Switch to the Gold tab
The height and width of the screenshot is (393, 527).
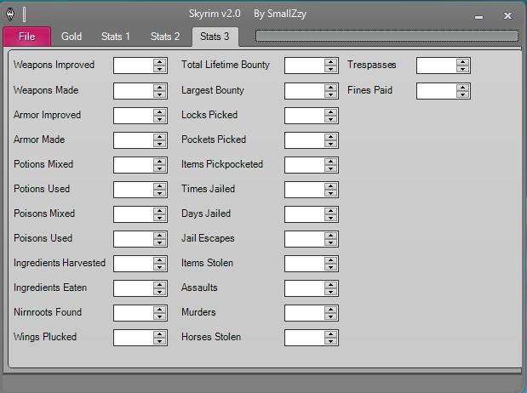click(x=72, y=37)
